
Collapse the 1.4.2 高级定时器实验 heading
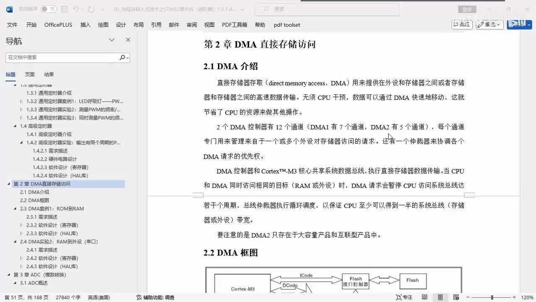(22, 143)
